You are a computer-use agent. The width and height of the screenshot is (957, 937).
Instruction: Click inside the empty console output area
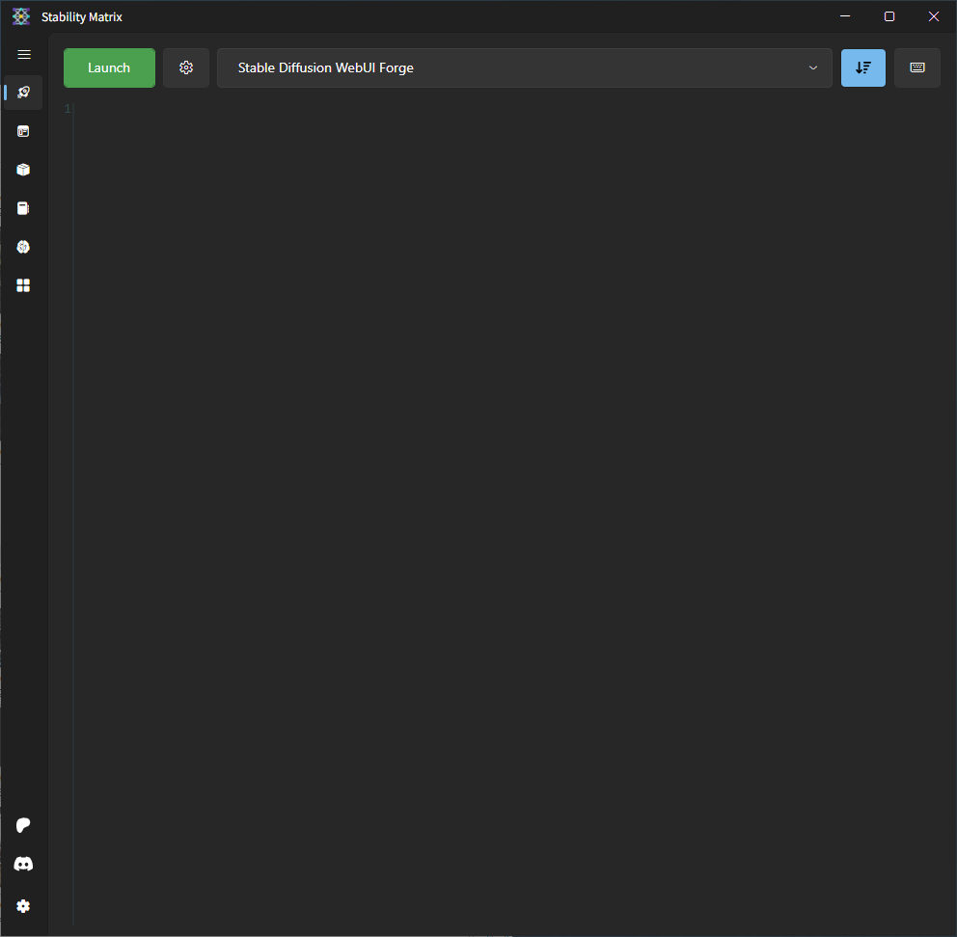[506, 513]
